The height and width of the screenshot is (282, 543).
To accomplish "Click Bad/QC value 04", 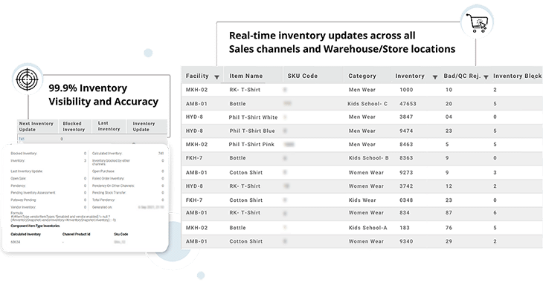I will pyautogui.click(x=449, y=117).
